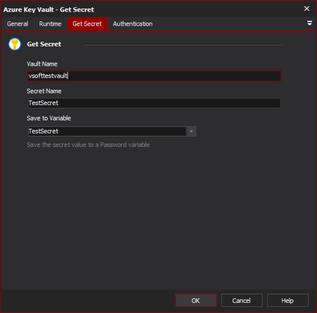This screenshot has width=317, height=313.
Task: Switch to the General tab
Action: tap(18, 24)
